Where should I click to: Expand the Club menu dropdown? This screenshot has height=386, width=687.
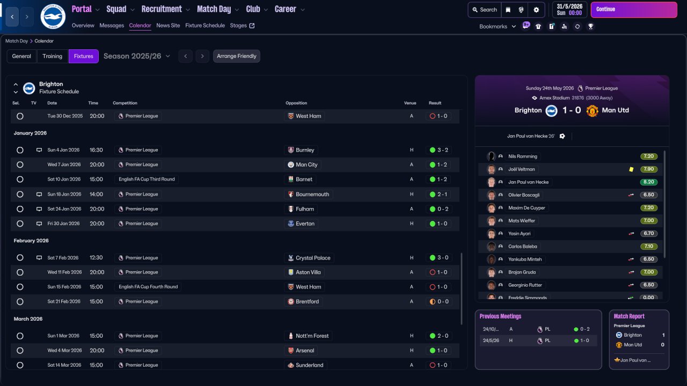[x=265, y=10]
